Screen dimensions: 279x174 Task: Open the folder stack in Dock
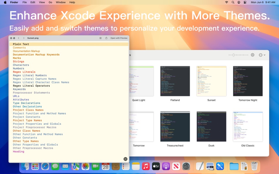click(234, 166)
